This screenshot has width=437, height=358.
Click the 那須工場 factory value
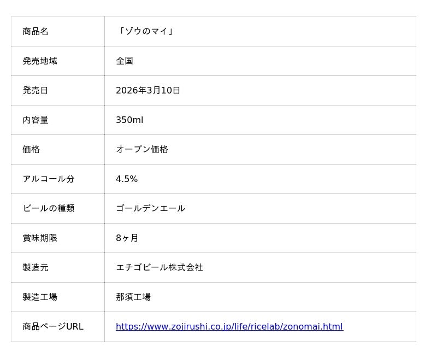tap(133, 297)
